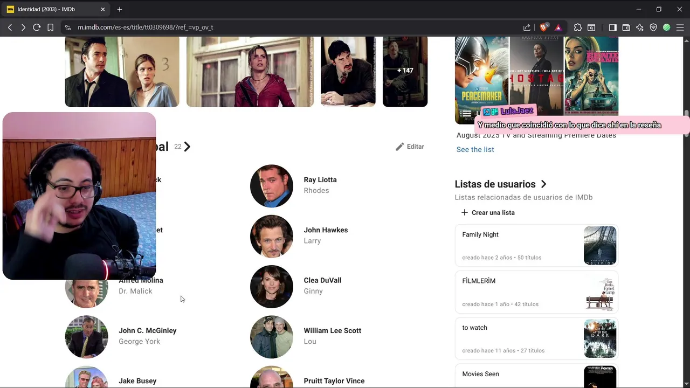Open William Lee Scott's name link
This screenshot has width=690, height=388.
click(x=333, y=330)
